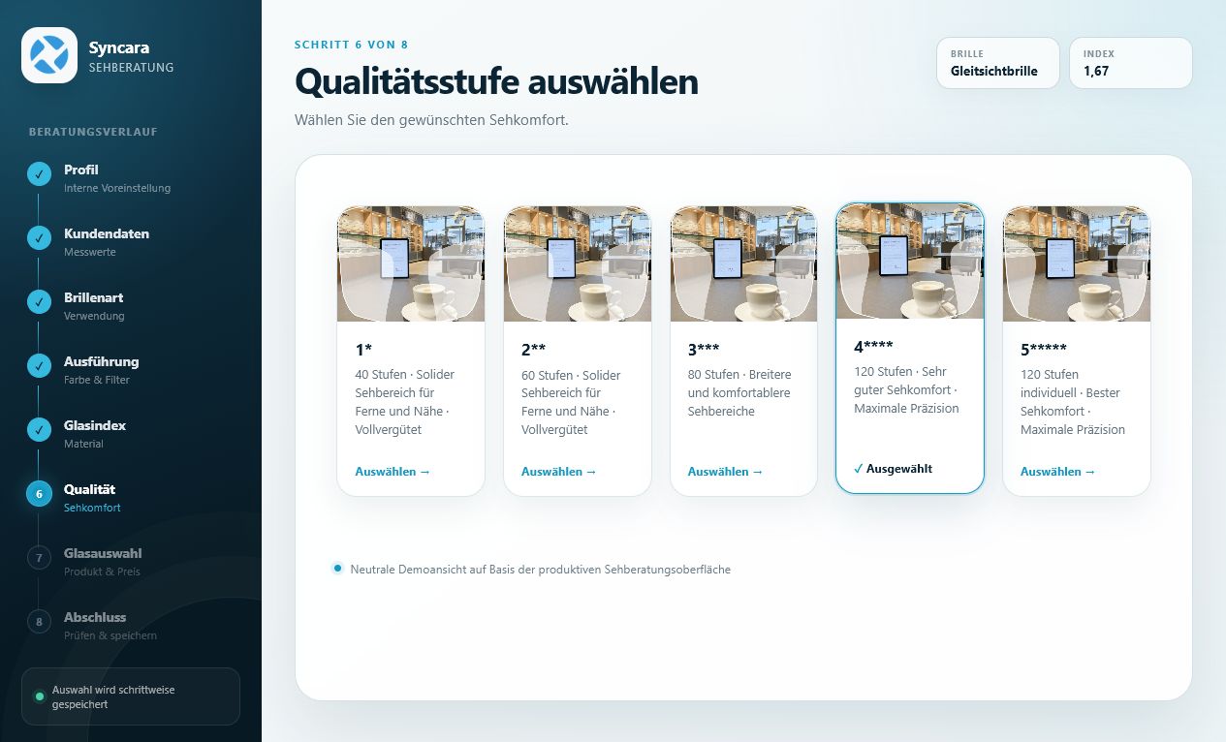Click the 'Neutrale Demoansicht' footnote text
This screenshot has width=1226, height=742.
click(x=541, y=570)
